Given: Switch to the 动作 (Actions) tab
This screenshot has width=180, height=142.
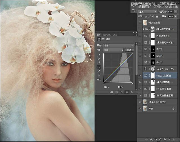Looking at the screenshot, I should pyautogui.click(x=115, y=35).
